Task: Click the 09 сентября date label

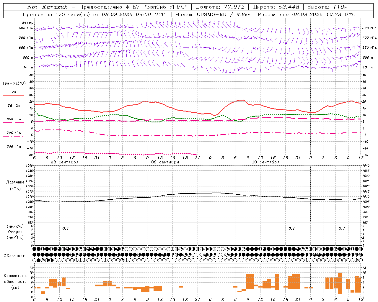Action: (165, 162)
